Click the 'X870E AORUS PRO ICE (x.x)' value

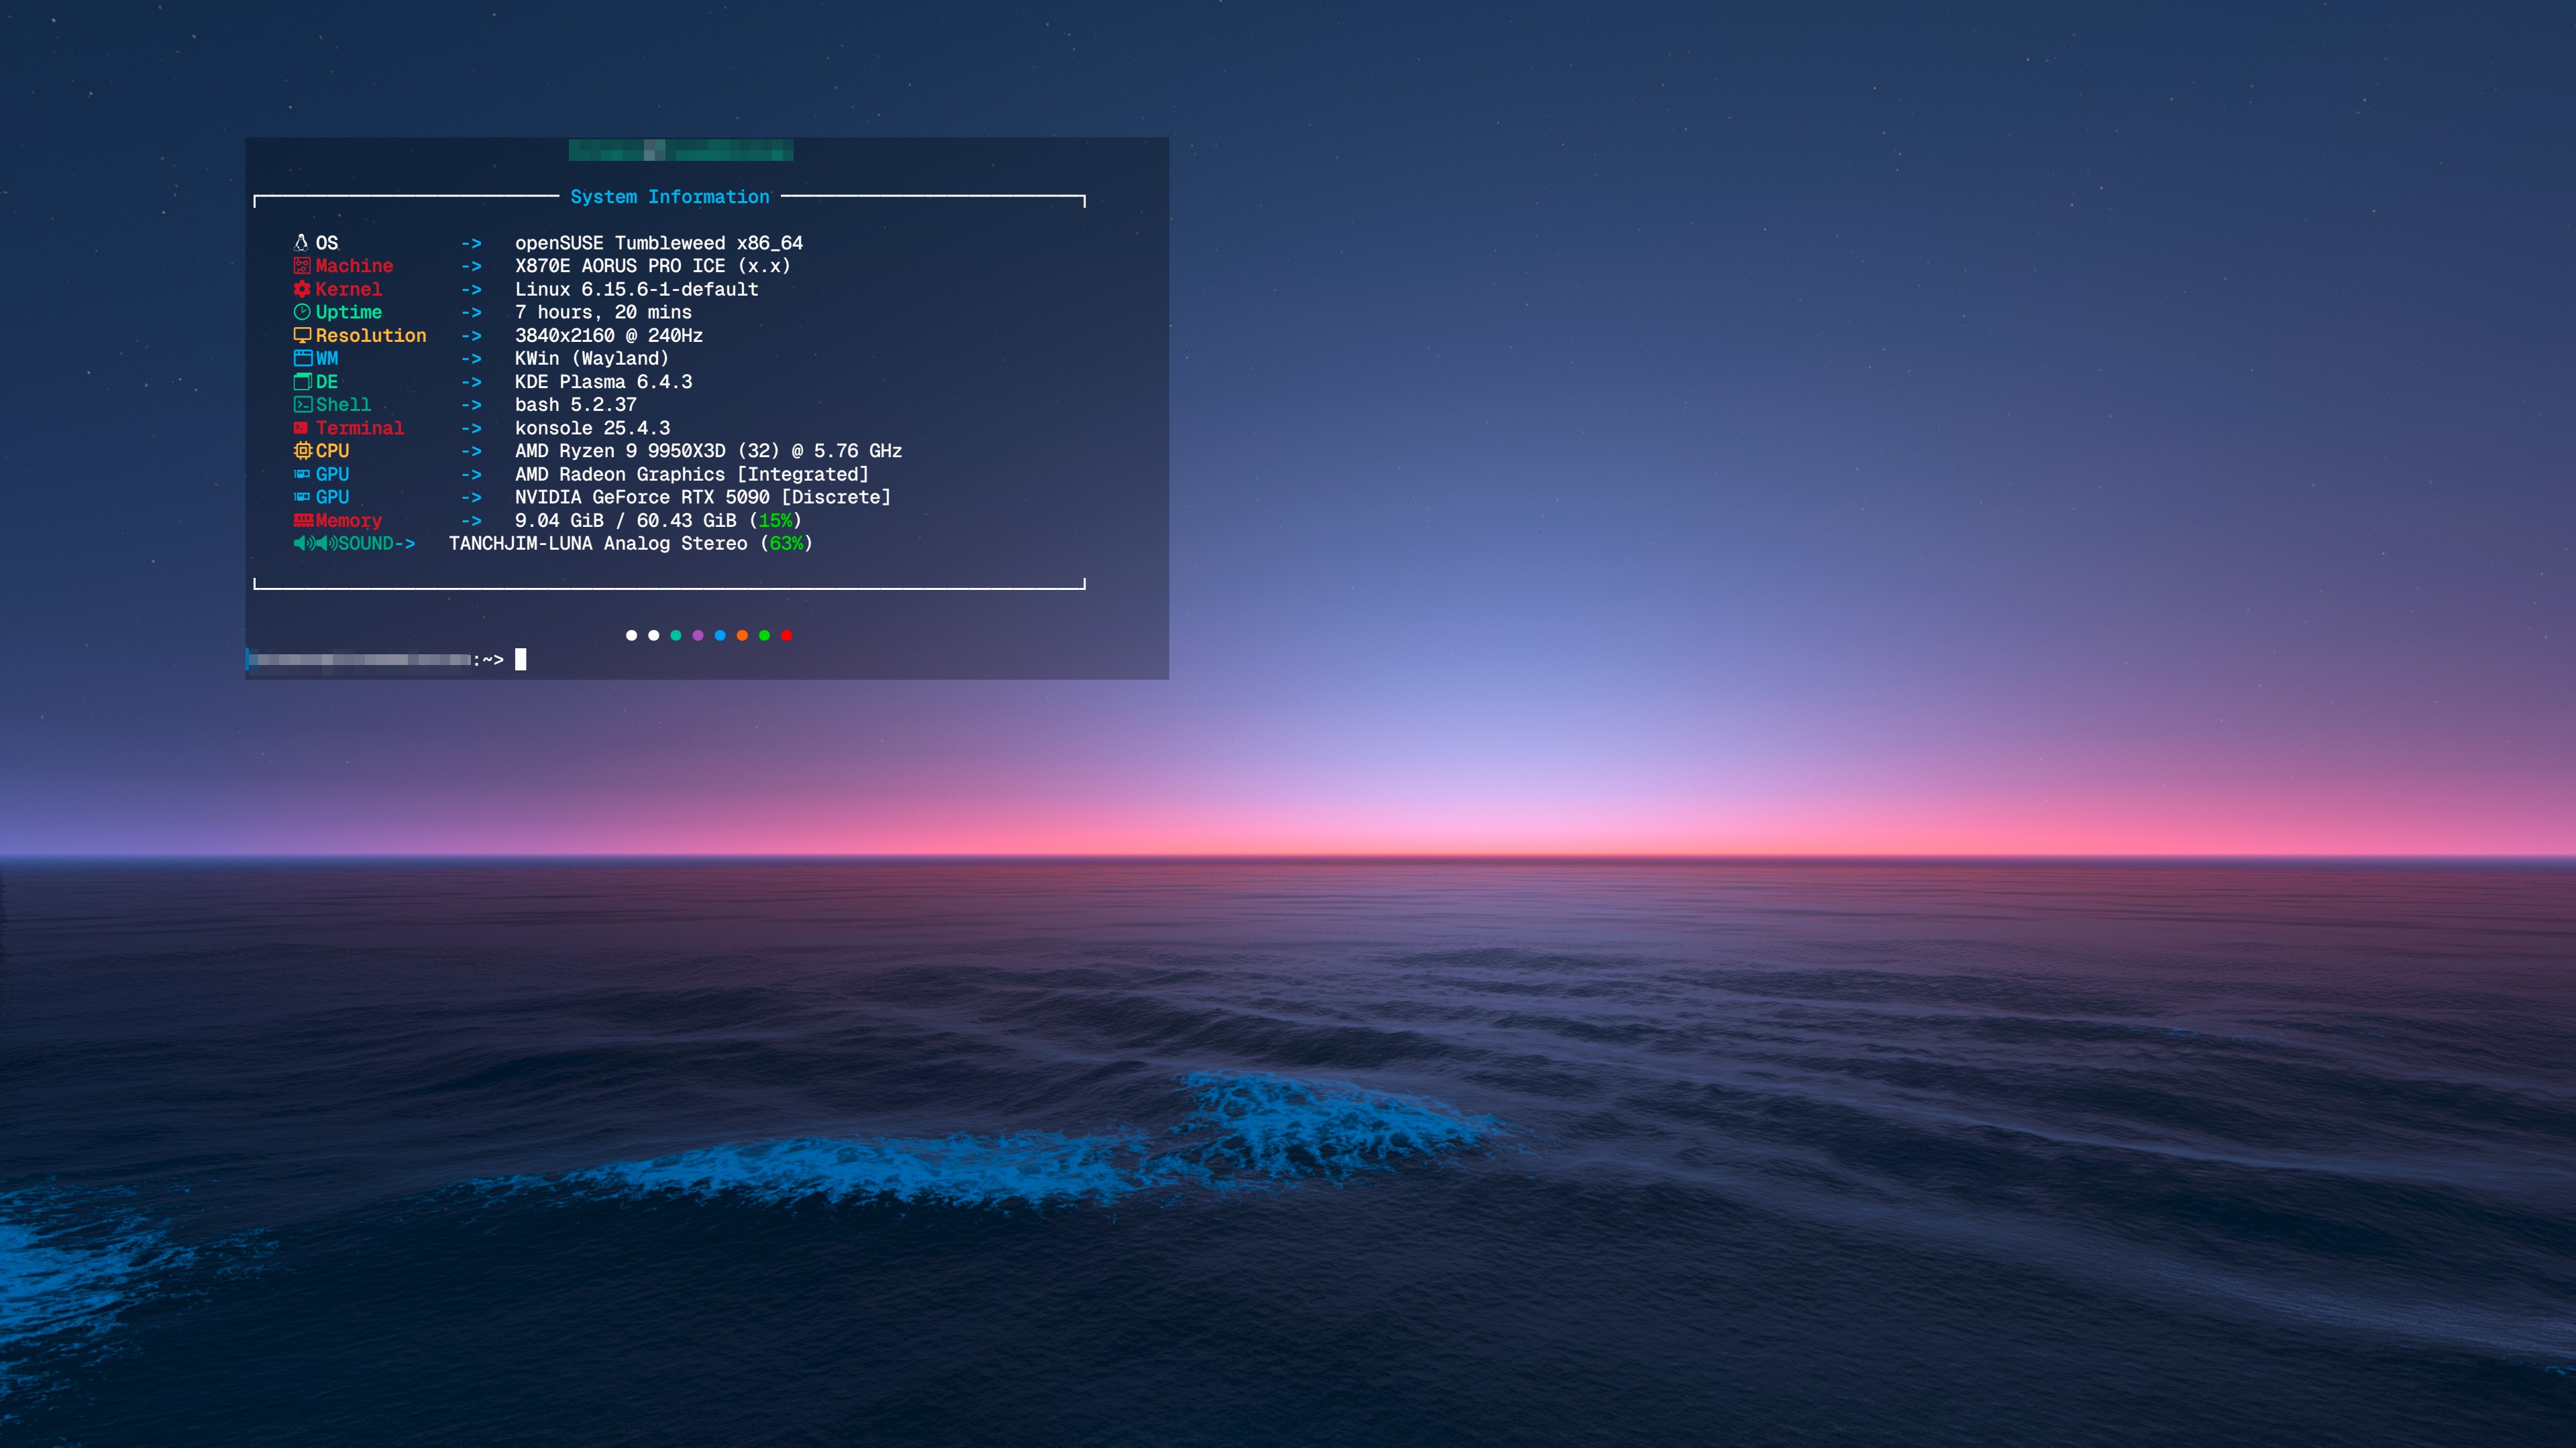pyautogui.click(x=653, y=266)
